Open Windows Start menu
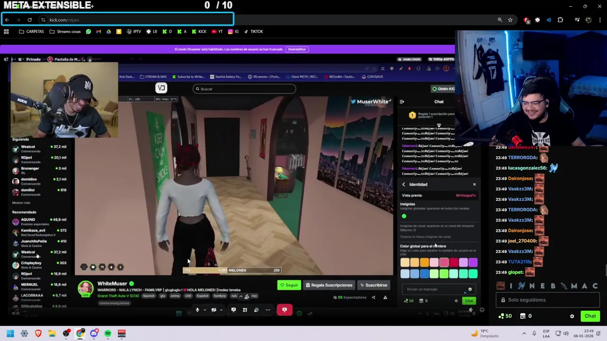This screenshot has height=341, width=607. click(10, 333)
